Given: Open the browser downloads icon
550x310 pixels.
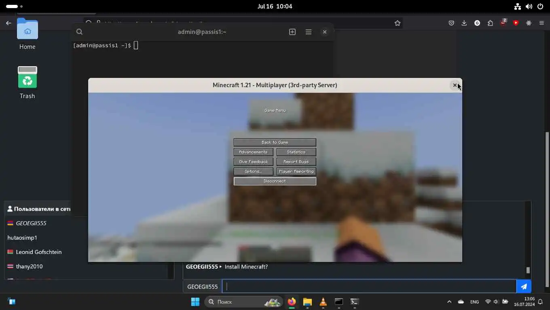Looking at the screenshot, I should click(x=464, y=23).
